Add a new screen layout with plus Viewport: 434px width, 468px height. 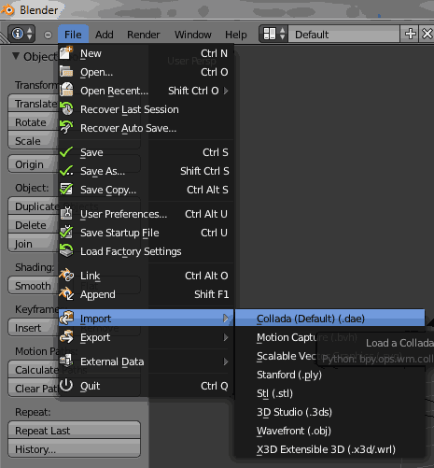[411, 34]
